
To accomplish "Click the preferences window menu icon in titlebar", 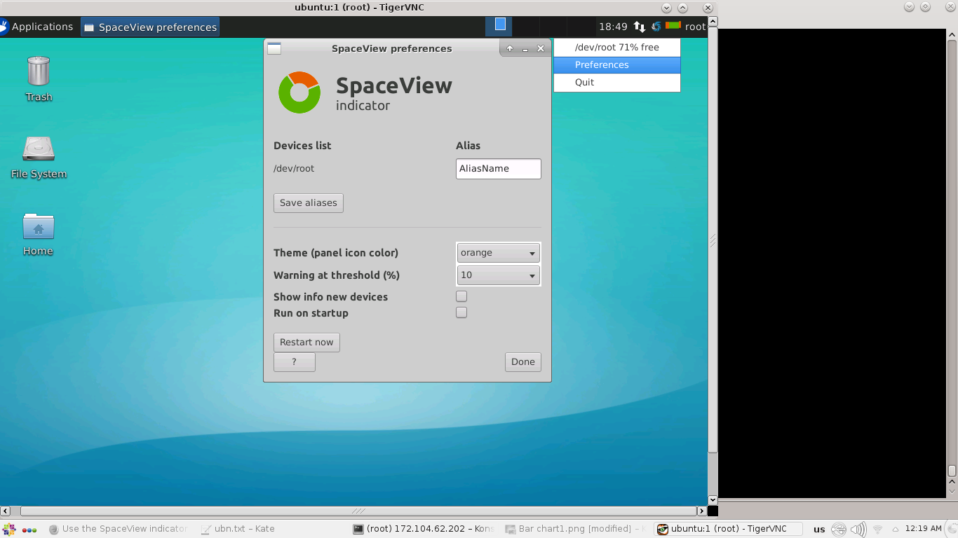I will (274, 48).
